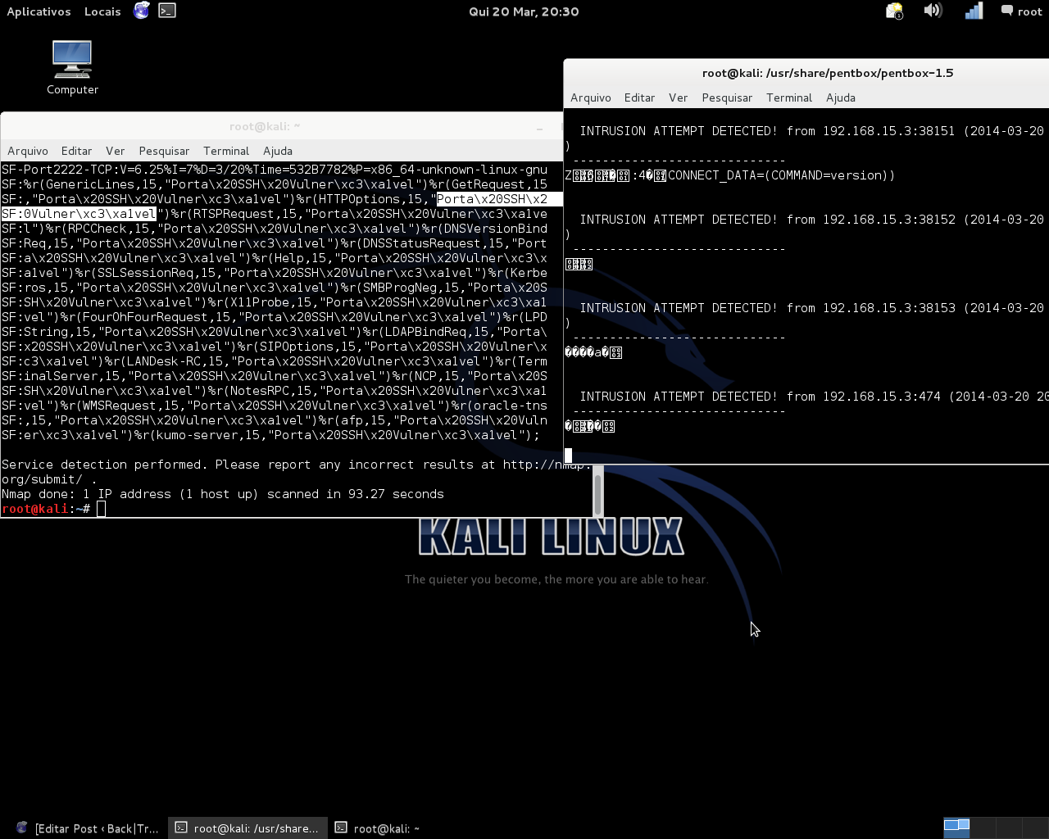Open Terminal menu in pentbox terminal
Image resolution: width=1049 pixels, height=839 pixels.
point(789,98)
